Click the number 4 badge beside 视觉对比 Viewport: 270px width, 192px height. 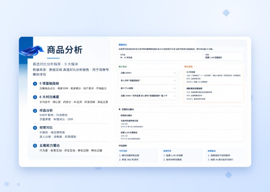point(35,128)
